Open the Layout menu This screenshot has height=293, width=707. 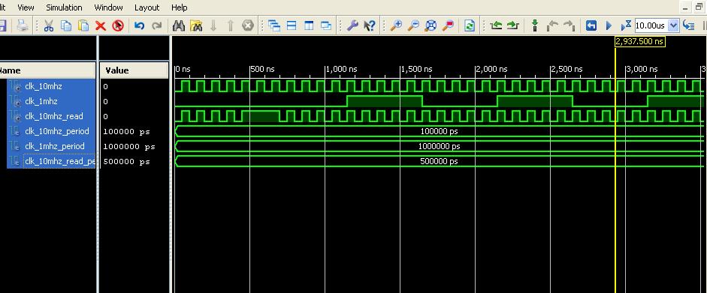[147, 7]
